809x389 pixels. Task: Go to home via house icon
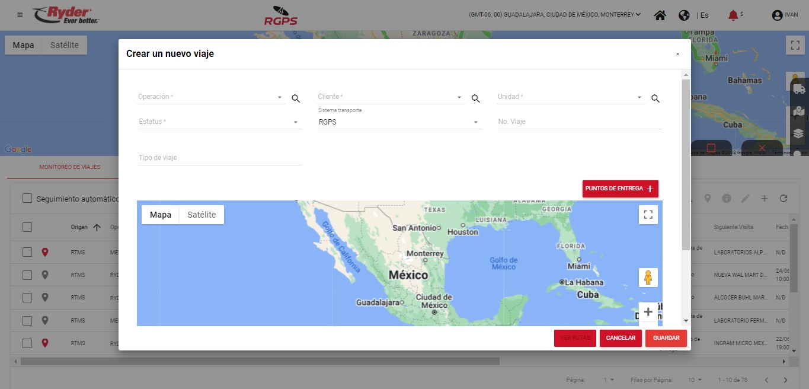point(660,15)
